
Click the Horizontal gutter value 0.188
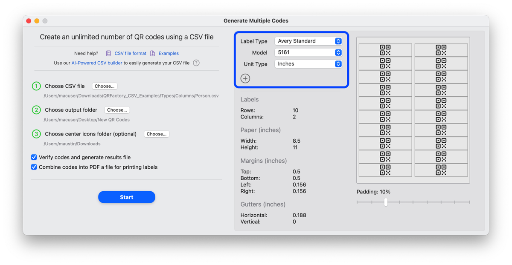pos(299,215)
